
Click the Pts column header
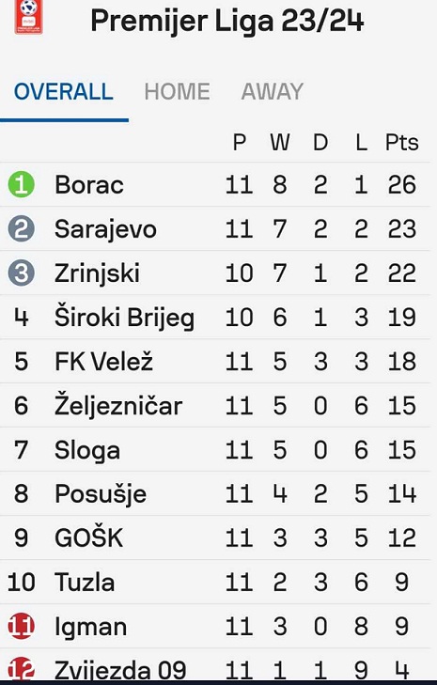[x=401, y=142]
